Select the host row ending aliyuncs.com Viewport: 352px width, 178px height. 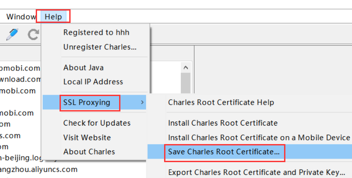pos(39,169)
